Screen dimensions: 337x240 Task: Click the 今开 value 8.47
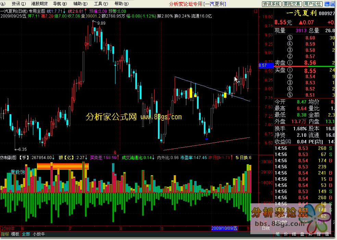point(301,102)
